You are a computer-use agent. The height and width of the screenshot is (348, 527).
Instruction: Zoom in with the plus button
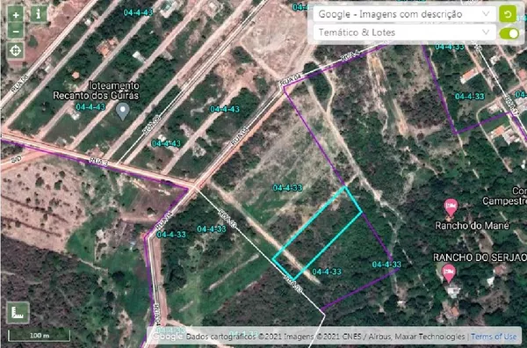click(x=16, y=15)
